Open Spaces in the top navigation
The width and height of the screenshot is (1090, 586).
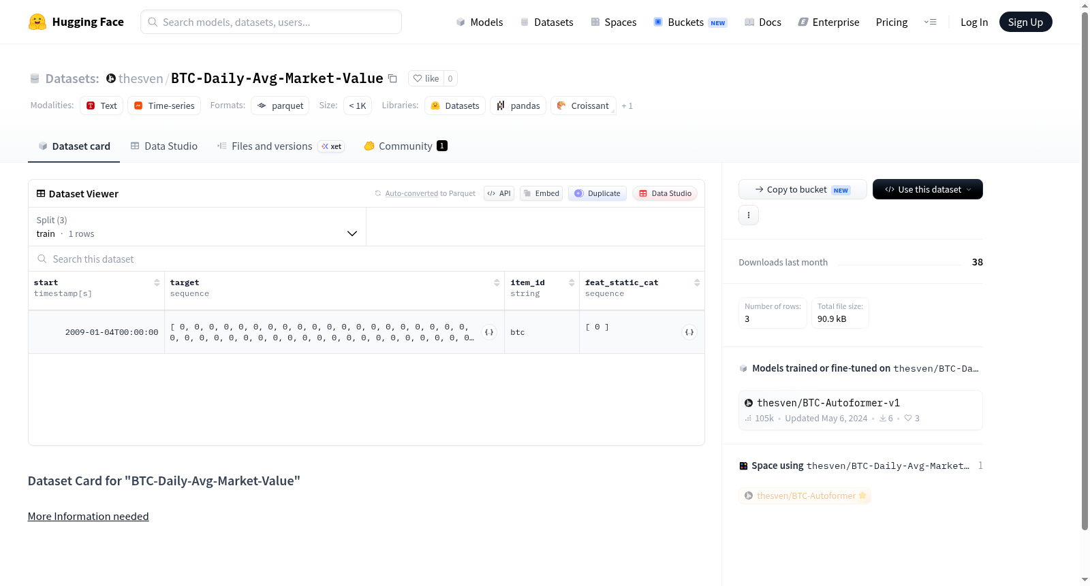(x=613, y=22)
